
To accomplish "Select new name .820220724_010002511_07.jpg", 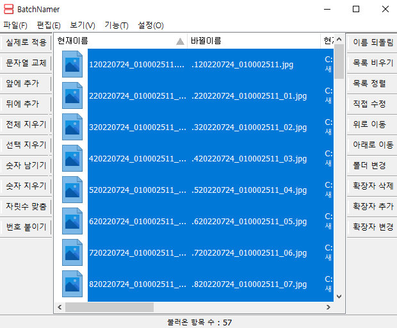I will coord(249,284).
